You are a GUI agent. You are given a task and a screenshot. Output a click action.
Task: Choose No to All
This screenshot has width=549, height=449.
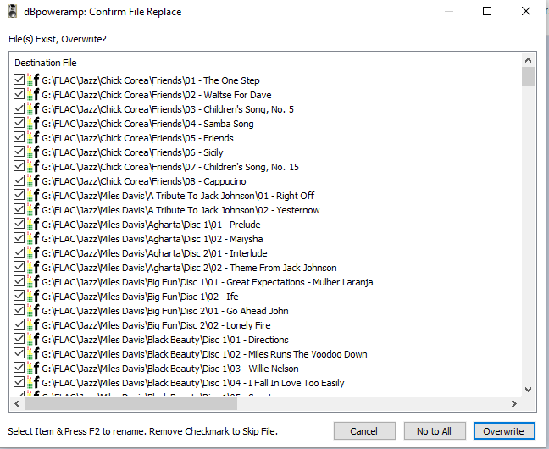pyautogui.click(x=434, y=431)
